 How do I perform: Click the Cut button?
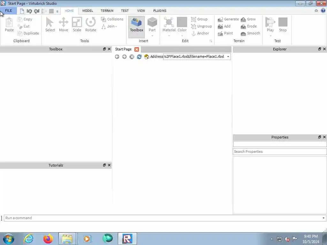pos(24,26)
